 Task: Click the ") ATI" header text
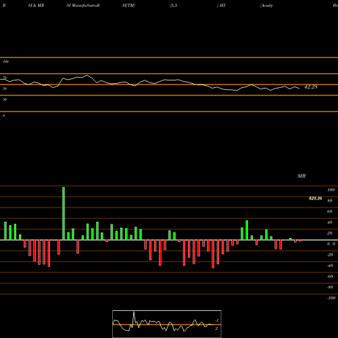coord(221,5)
